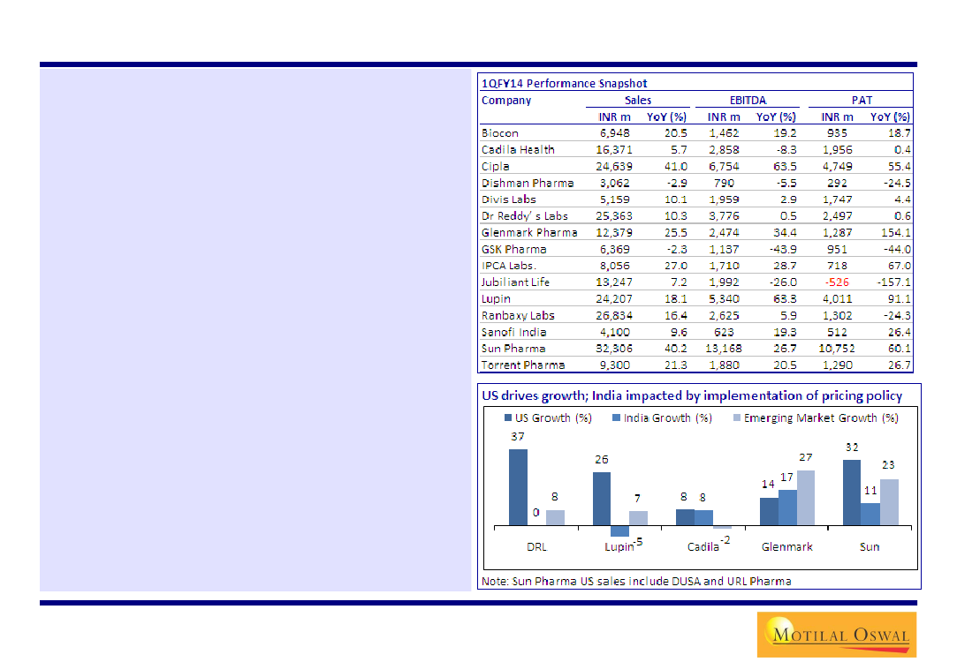This screenshot has height=662, width=957.
Task: Click the Biocon company name in table
Action: pyautogui.click(x=500, y=133)
